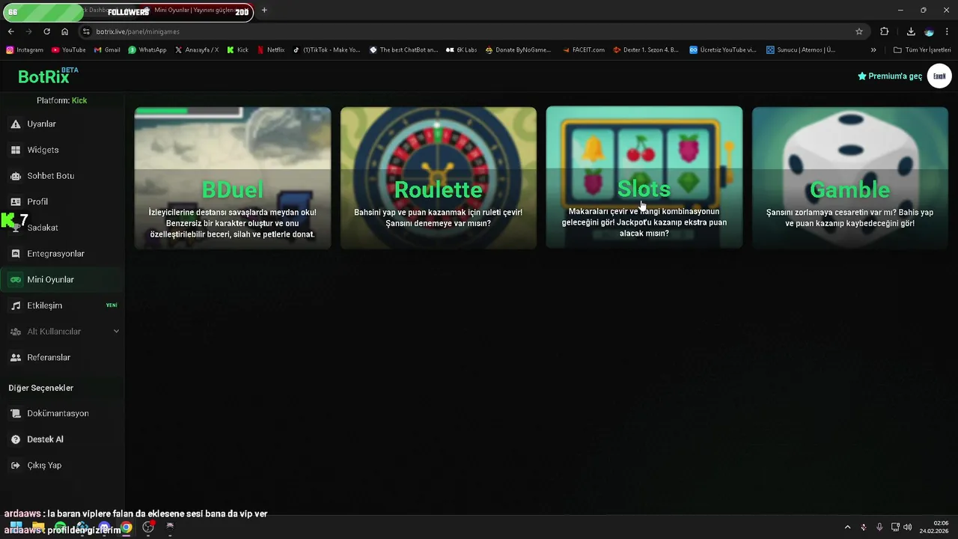Open the Donate ByNoGame bookmark
Screen dimensions: 958x539
click(x=518, y=50)
